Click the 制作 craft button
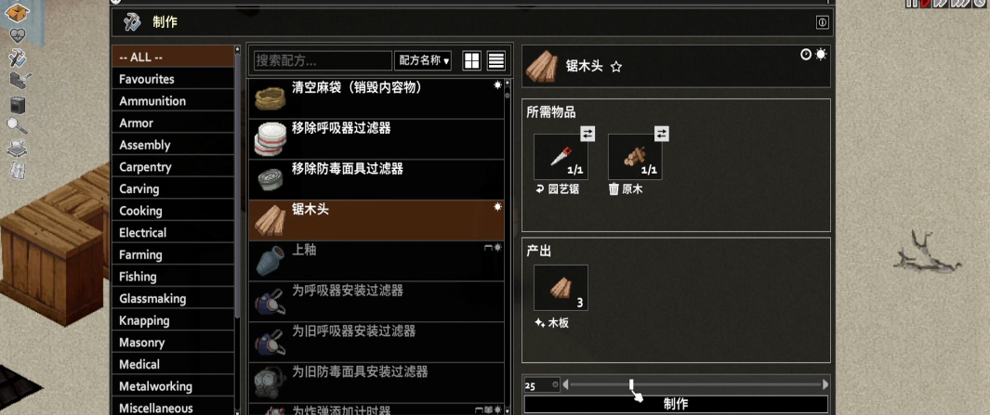The height and width of the screenshot is (415, 990). coord(676,404)
